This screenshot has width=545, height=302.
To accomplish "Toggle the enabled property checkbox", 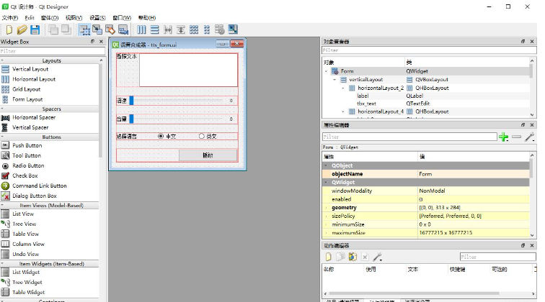I will click(x=421, y=198).
